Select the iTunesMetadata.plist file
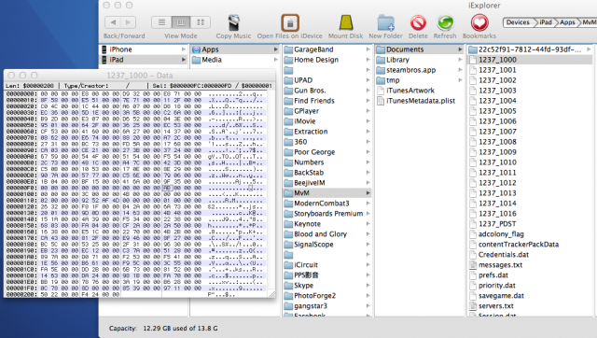This screenshot has width=597, height=338. (x=420, y=101)
